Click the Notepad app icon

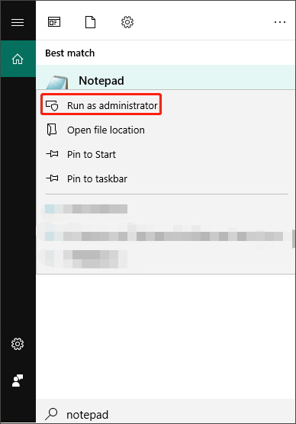[x=57, y=82]
